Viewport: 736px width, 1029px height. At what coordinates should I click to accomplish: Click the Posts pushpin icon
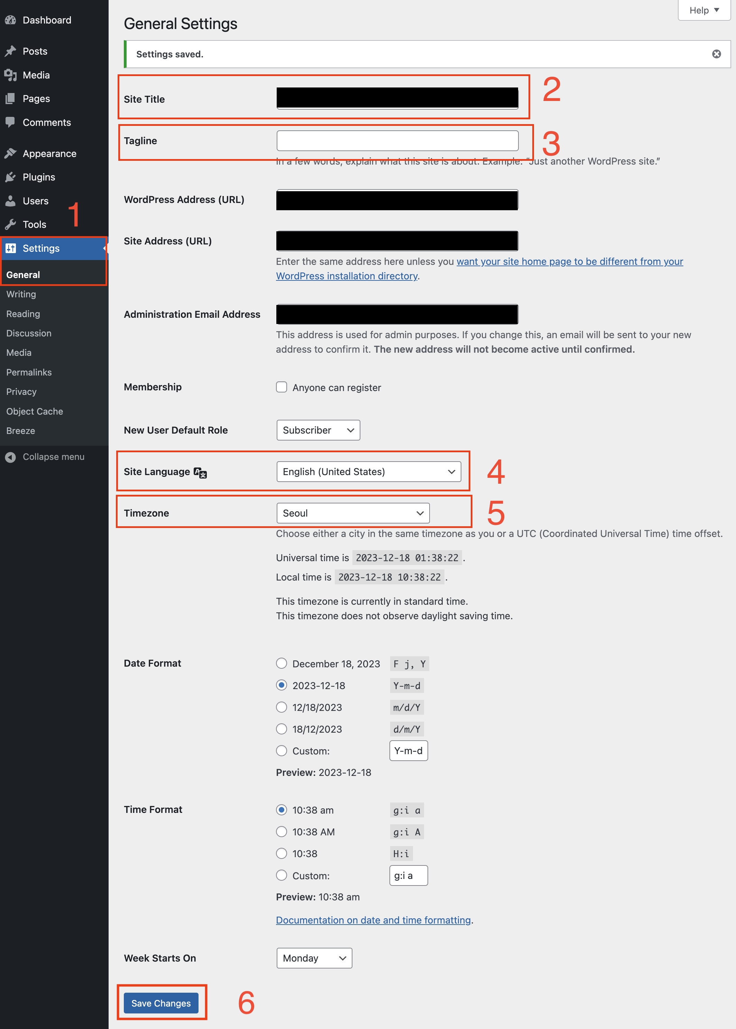pos(10,51)
